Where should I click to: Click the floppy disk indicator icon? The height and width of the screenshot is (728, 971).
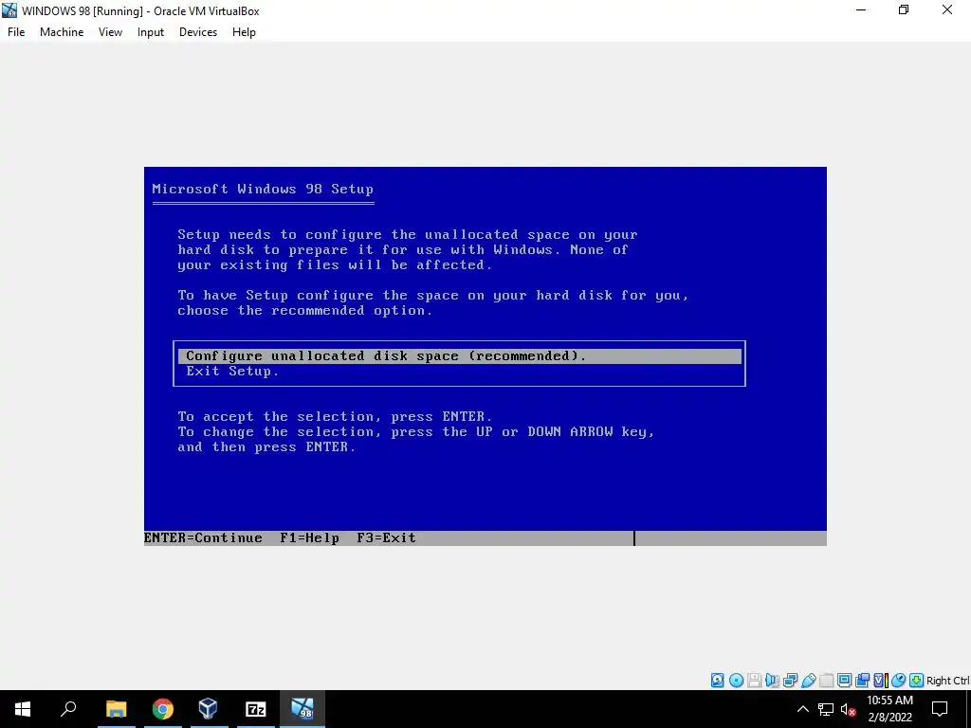pos(754,681)
